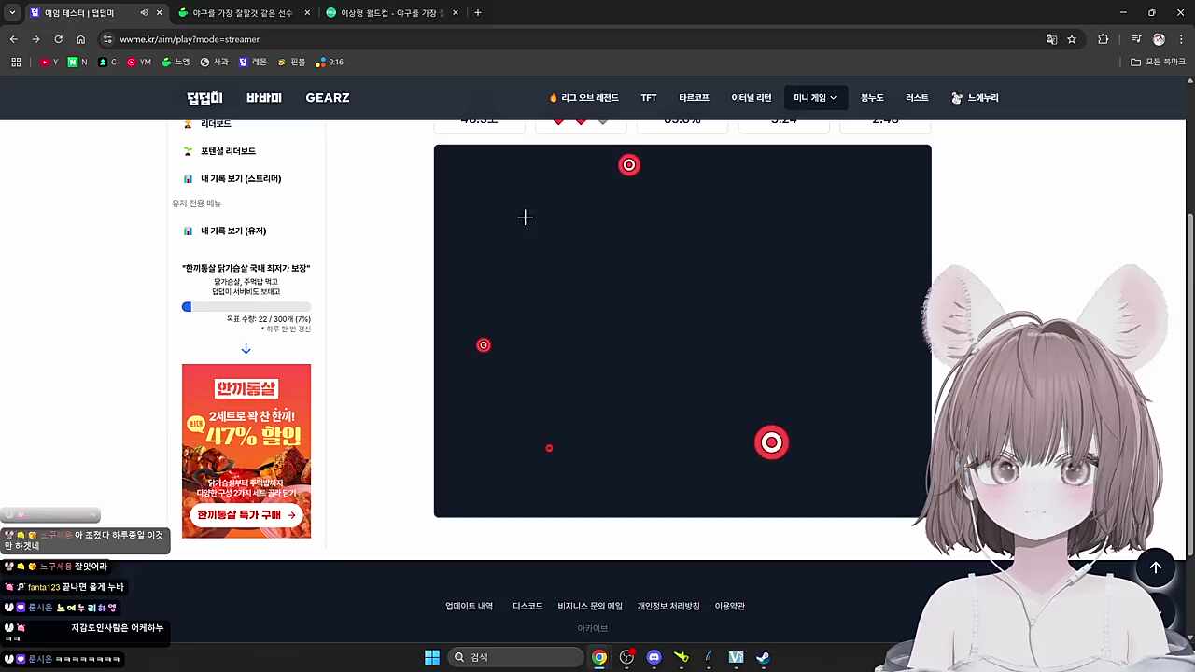Open 업데이트 내역 footer link
The height and width of the screenshot is (672, 1195).
click(x=469, y=606)
